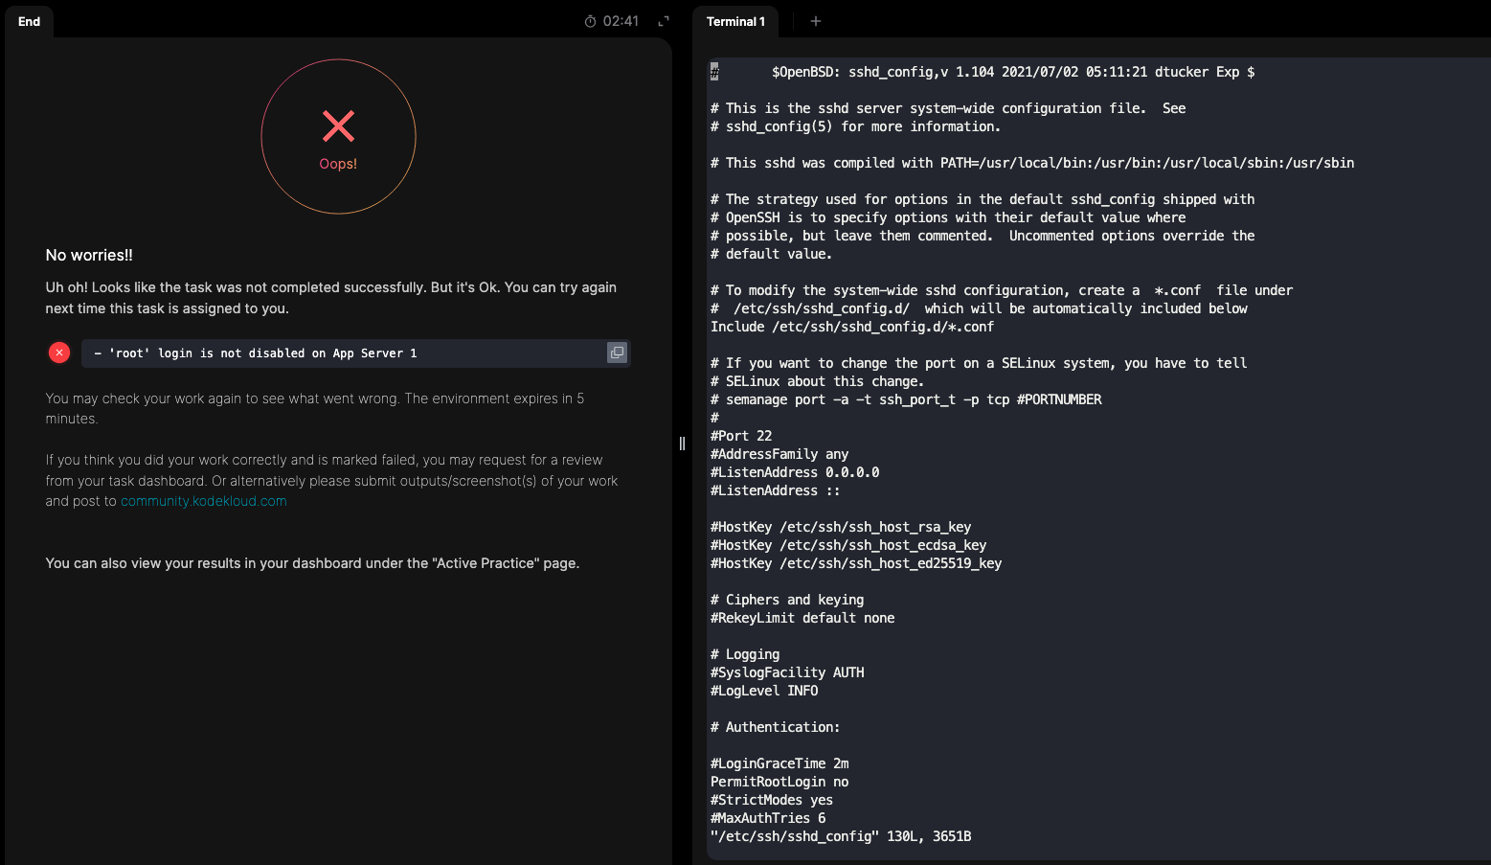
Task: Click the $OpenBSD sshd_config header line
Action: 983,72
